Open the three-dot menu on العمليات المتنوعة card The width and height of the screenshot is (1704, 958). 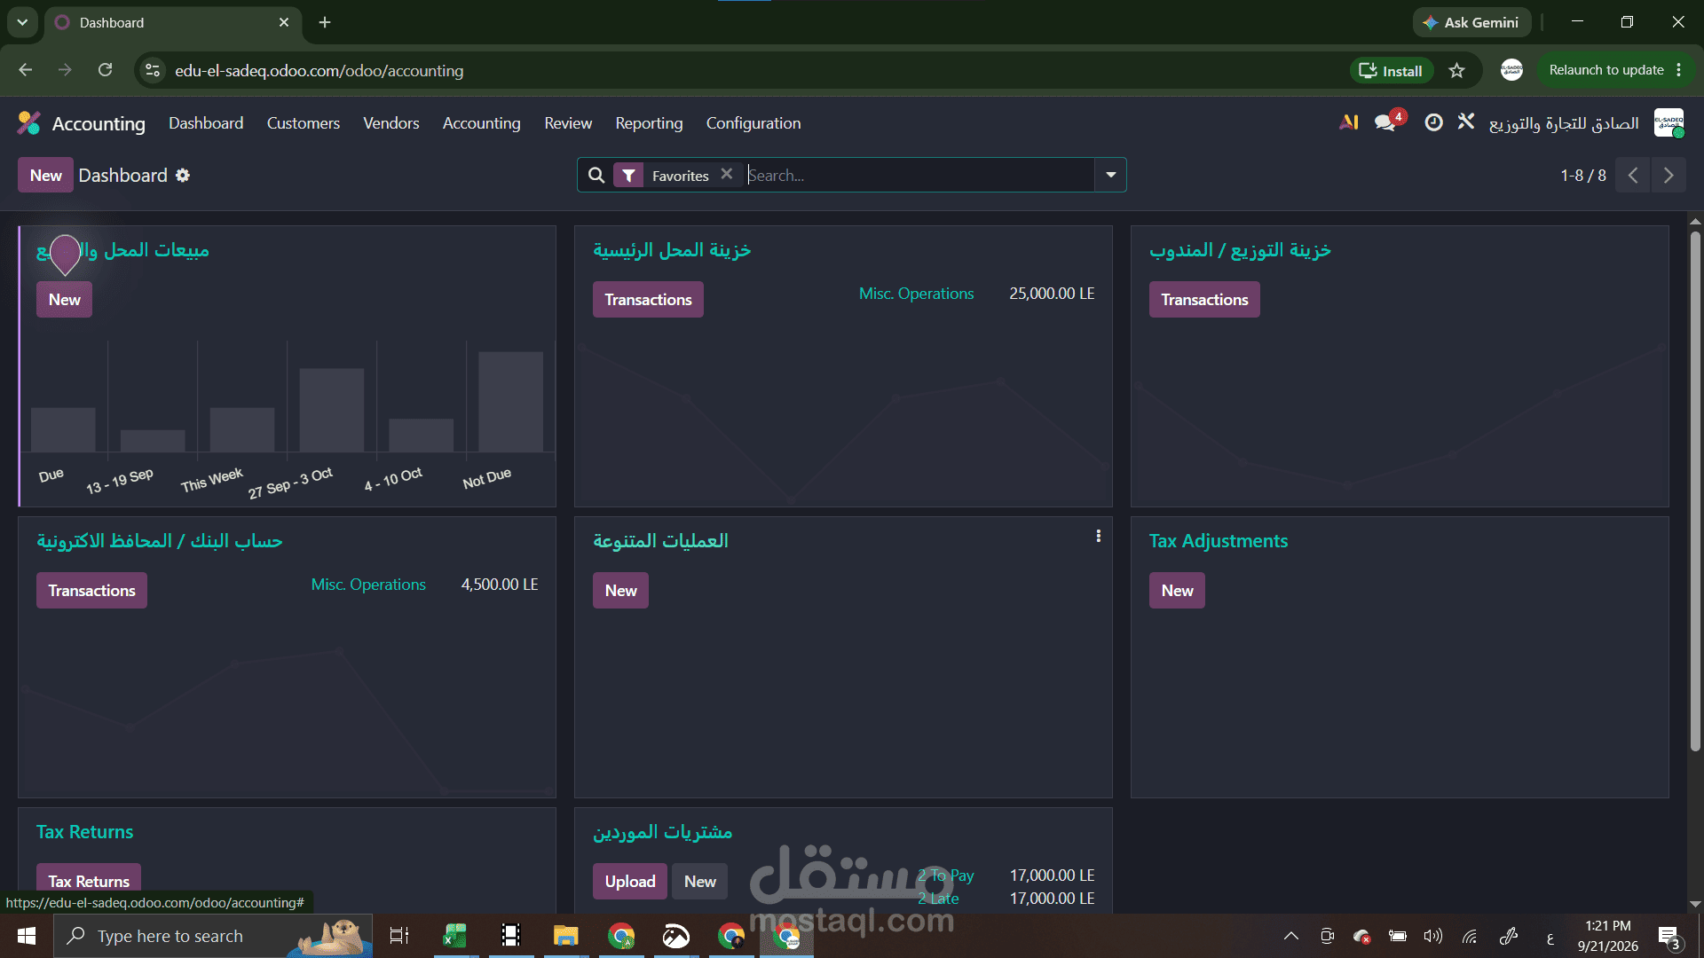tap(1098, 536)
